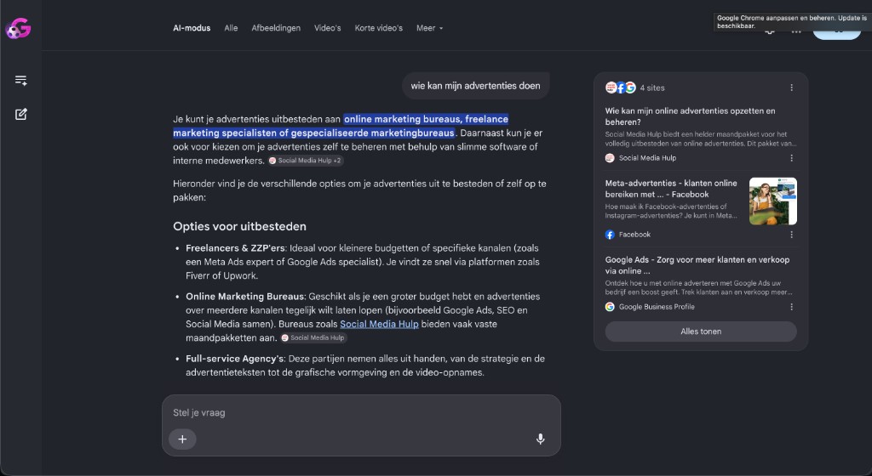The height and width of the screenshot is (476, 872).
Task: Open 'Meta-advertenties - klanten online bereiken' result
Action: pos(671,189)
